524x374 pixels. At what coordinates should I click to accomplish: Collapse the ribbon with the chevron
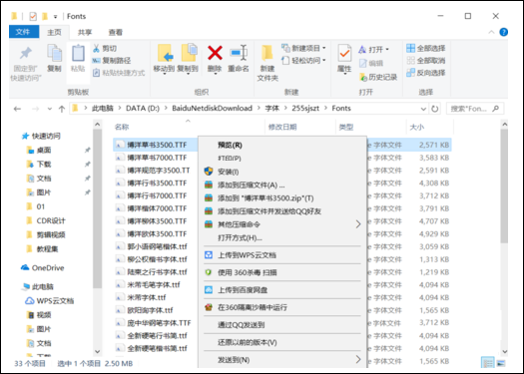pos(491,32)
